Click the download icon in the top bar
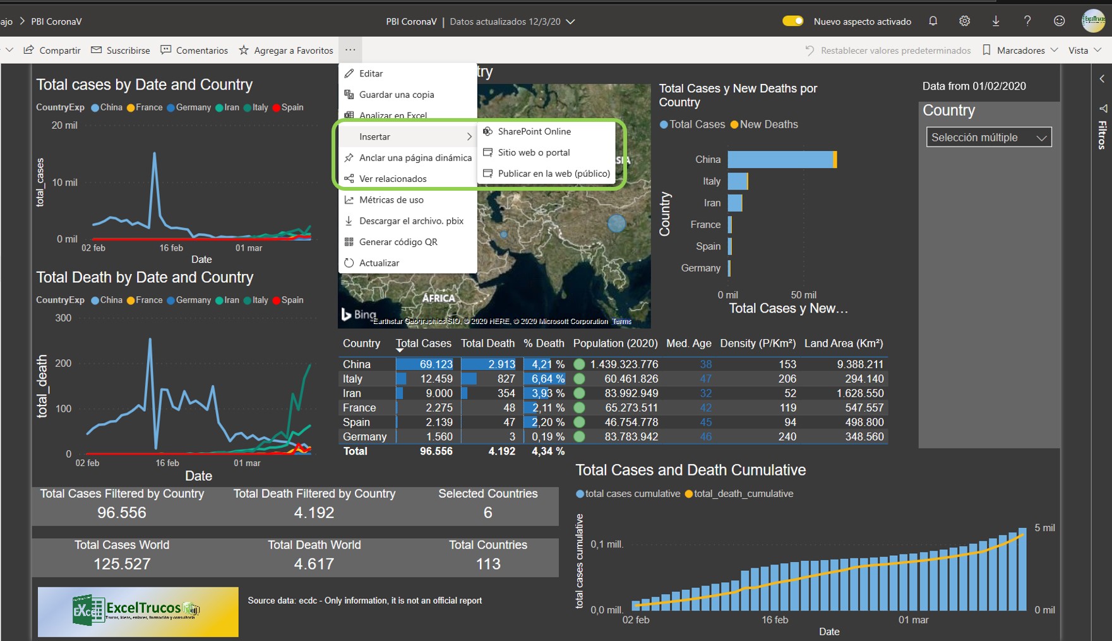Image resolution: width=1112 pixels, height=641 pixels. click(x=996, y=21)
